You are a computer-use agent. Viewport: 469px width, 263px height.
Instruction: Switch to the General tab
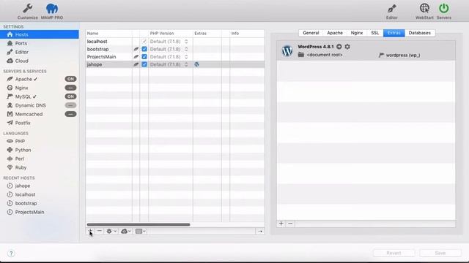click(x=311, y=33)
